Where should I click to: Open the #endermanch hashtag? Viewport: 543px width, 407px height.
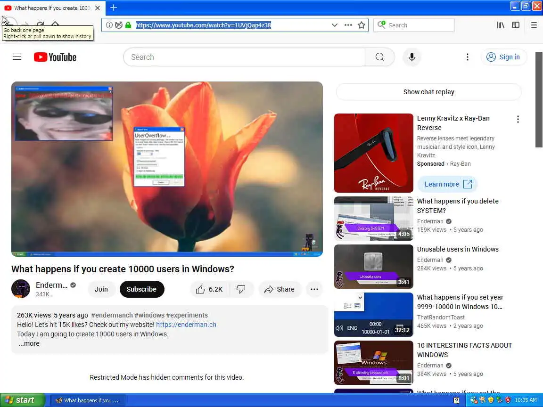(112, 315)
